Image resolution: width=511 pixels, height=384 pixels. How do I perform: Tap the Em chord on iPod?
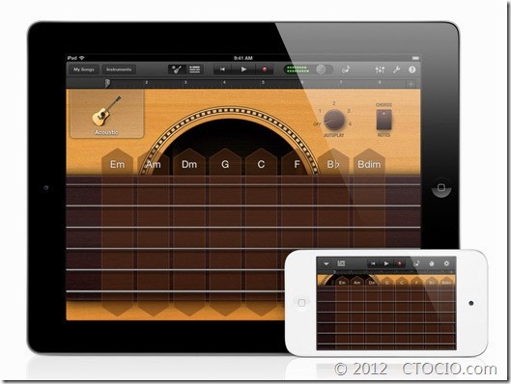click(x=342, y=282)
